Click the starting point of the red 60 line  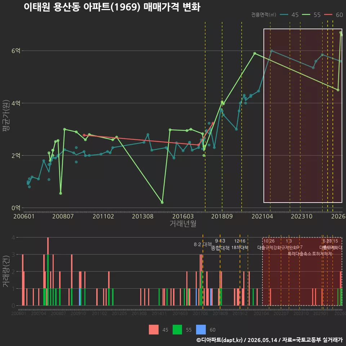[84, 135]
